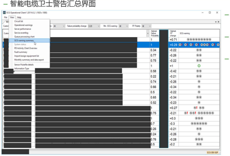
Task: Click the warning icons in the 0.22 row
Action: pos(199,77)
